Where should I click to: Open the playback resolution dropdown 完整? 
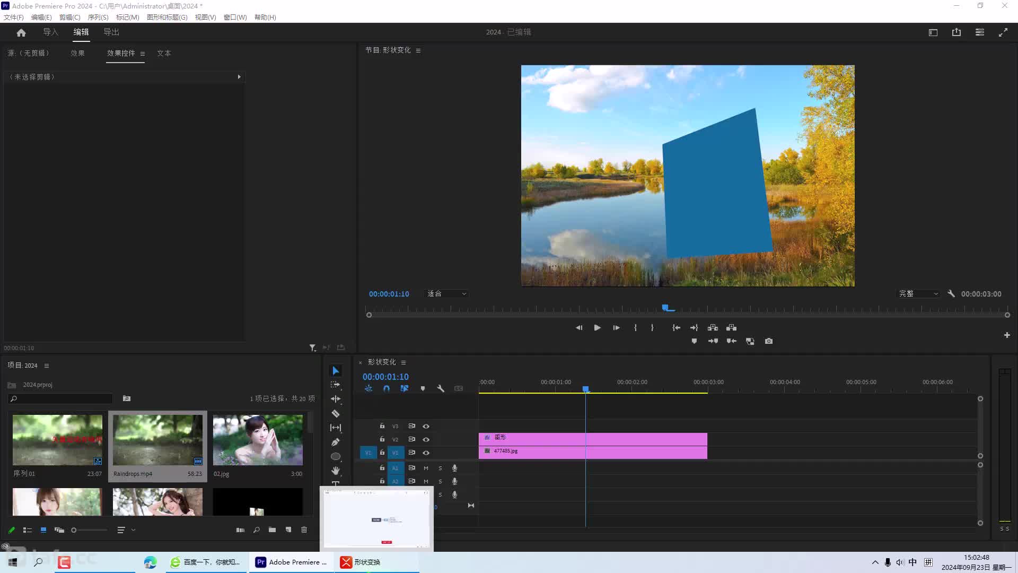point(918,293)
